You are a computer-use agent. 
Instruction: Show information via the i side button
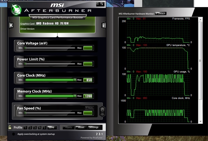click(x=103, y=25)
